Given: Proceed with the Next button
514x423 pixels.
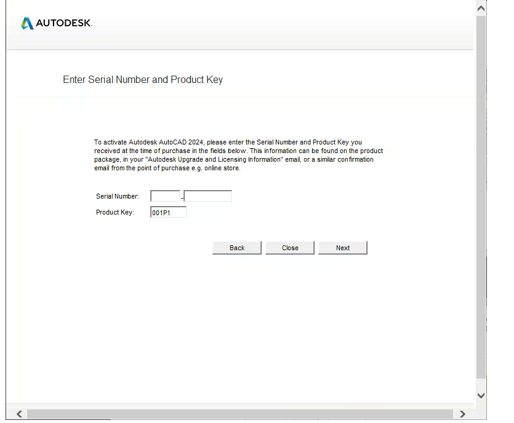Looking at the screenshot, I should [x=343, y=248].
